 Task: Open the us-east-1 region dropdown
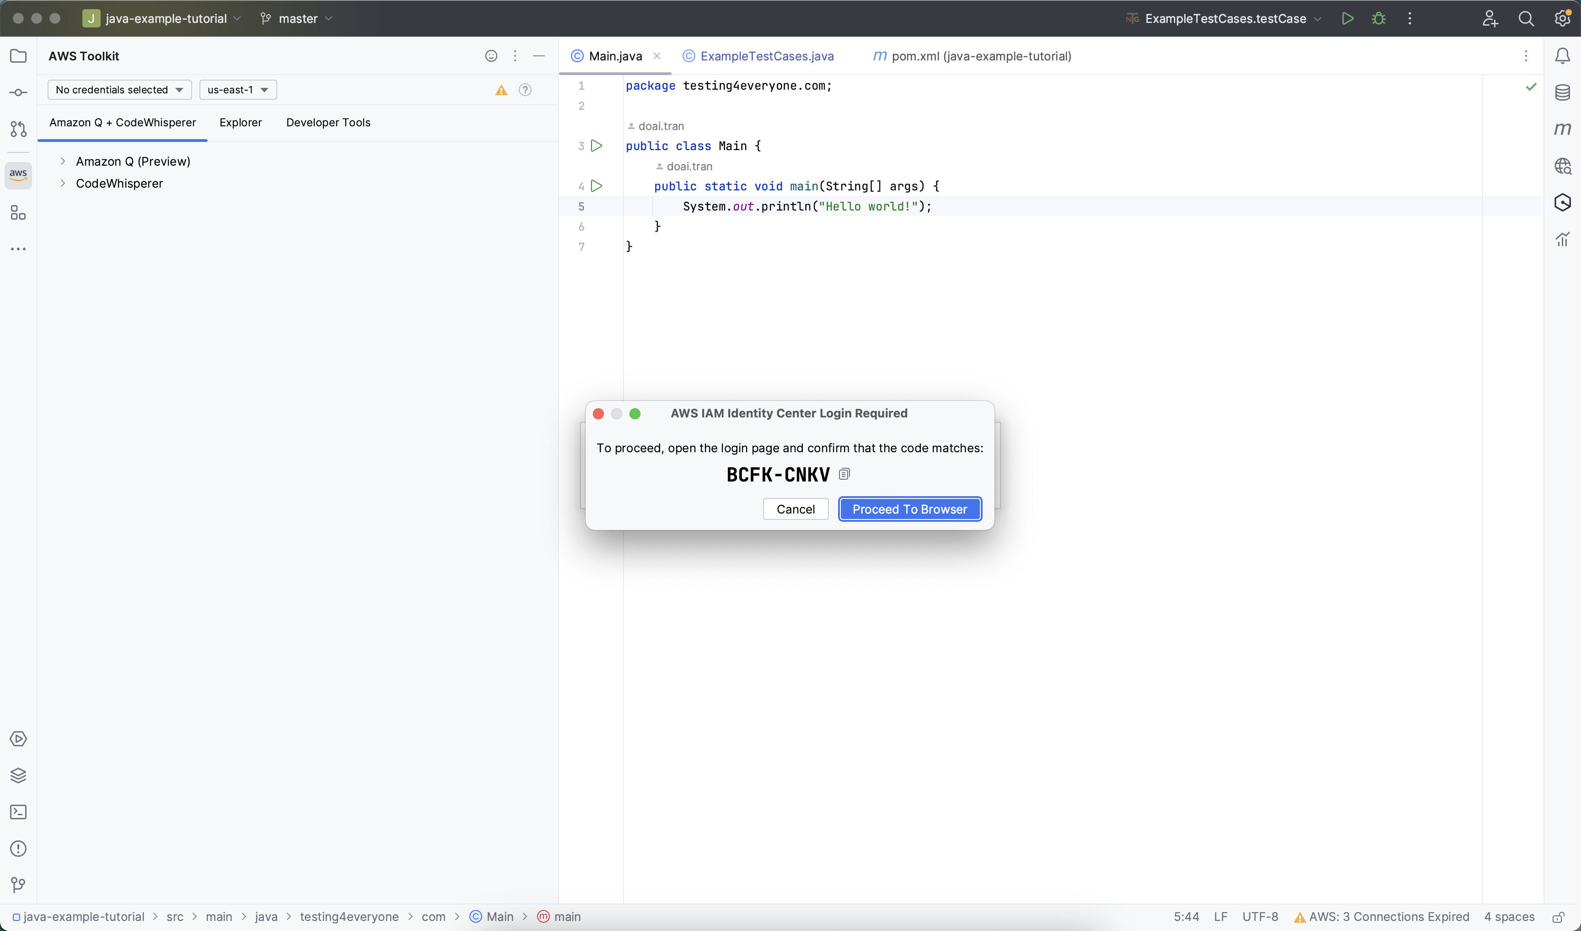click(x=238, y=90)
